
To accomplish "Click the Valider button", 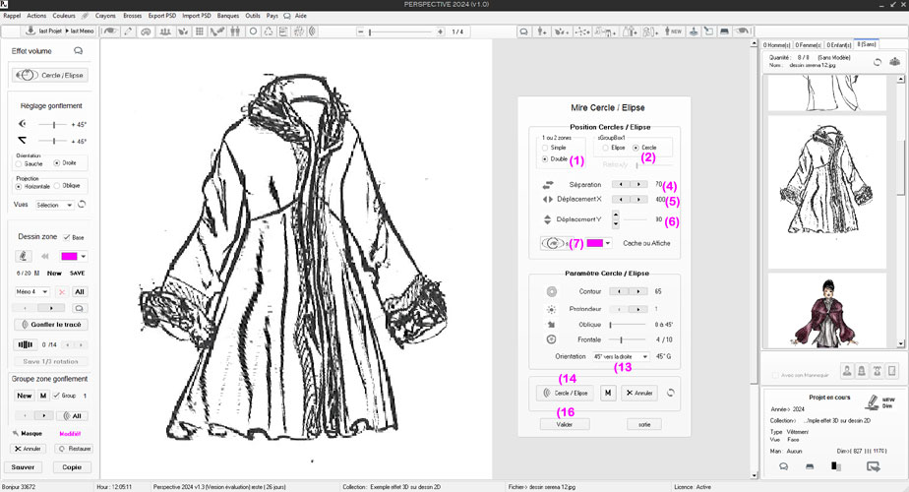I will tap(565, 424).
